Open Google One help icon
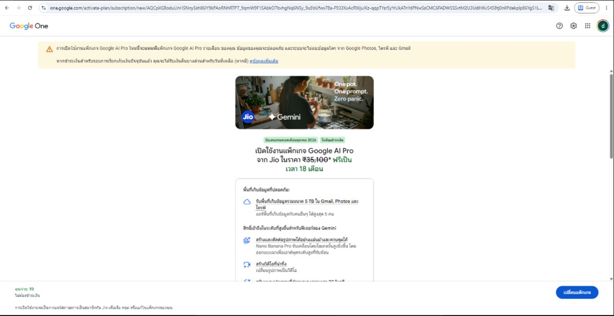This screenshot has width=614, height=316. tap(559, 26)
